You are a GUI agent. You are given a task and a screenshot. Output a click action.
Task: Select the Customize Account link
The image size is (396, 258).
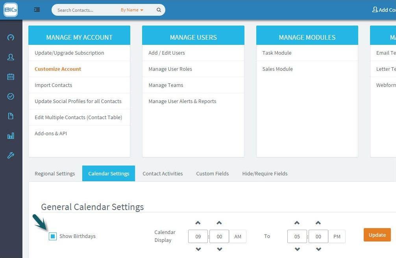click(58, 69)
